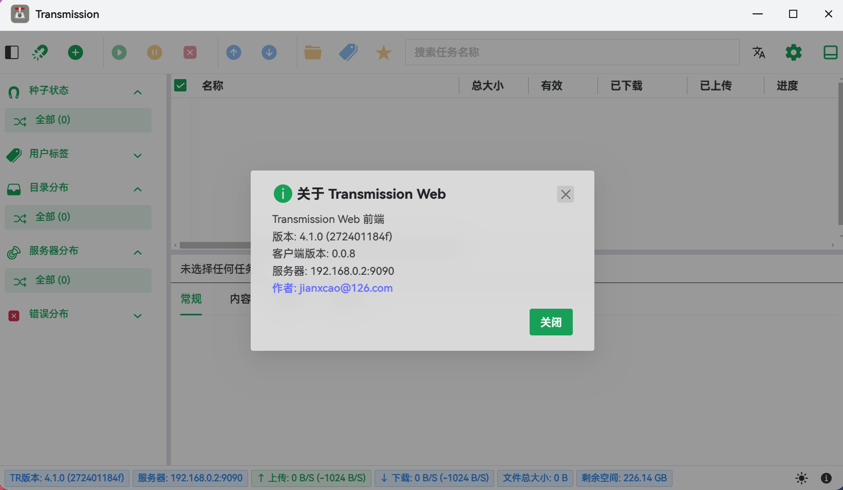Image resolution: width=843 pixels, height=490 pixels.
Task: Switch to the 常规 tab
Action: [x=191, y=299]
